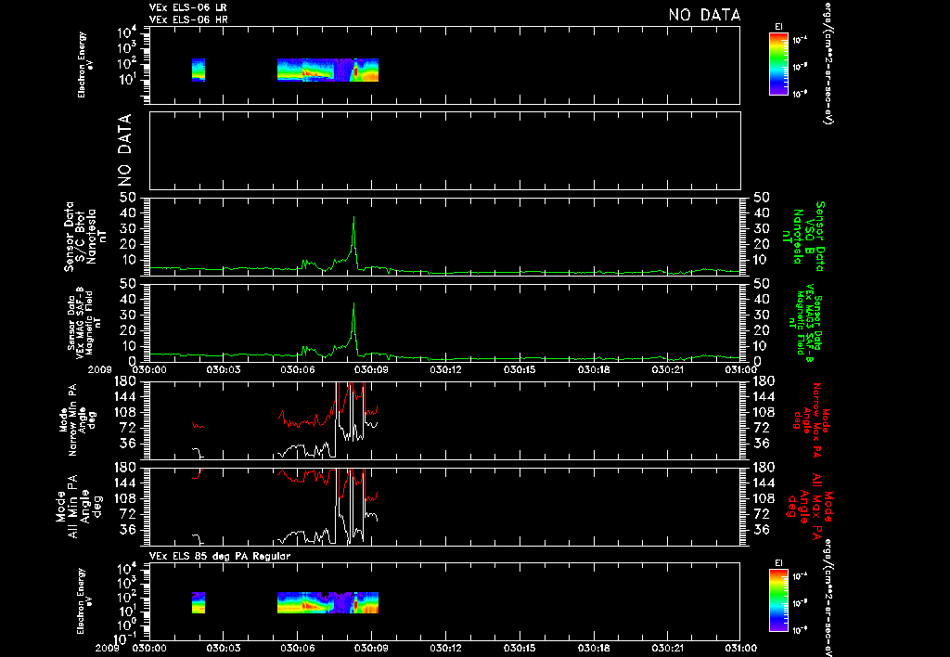The image size is (950, 657).
Task: Click the 'Electron Energy eV' axis label of the bottom panel
Action: [85, 601]
